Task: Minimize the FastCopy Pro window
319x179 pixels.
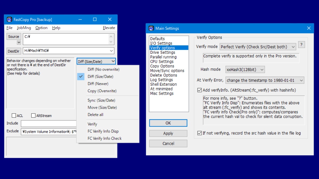Action: [x=80, y=19]
